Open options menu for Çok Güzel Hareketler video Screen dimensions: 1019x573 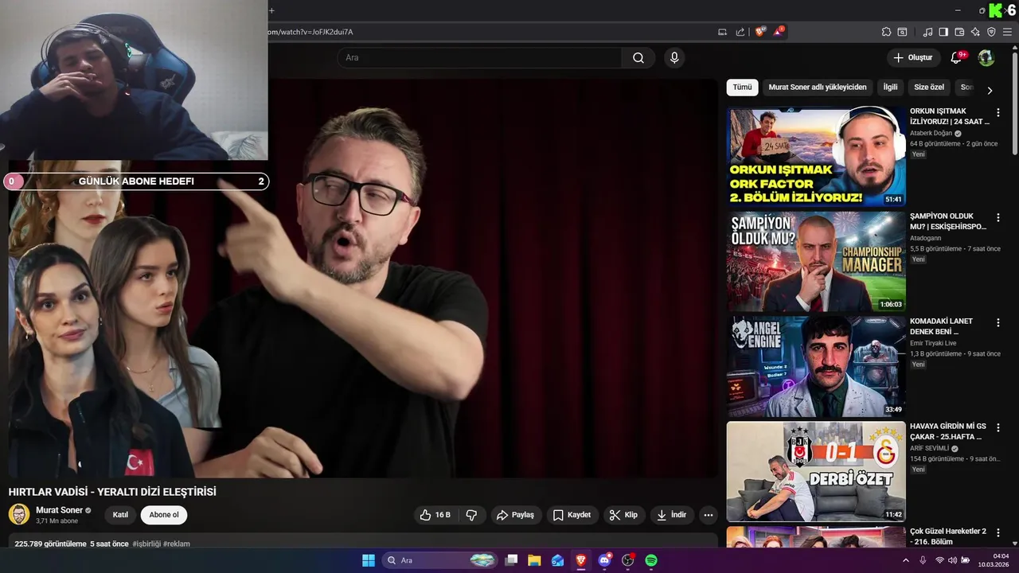[x=998, y=532]
